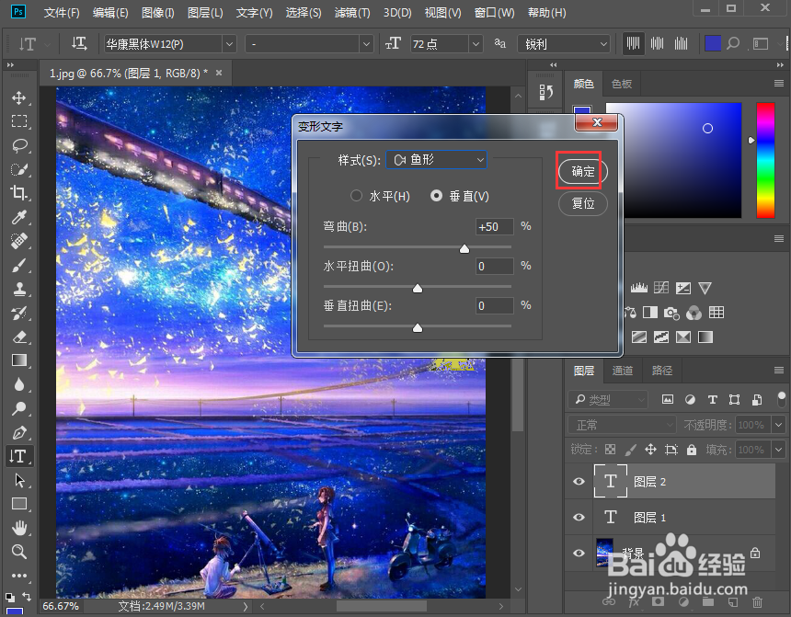
Task: Toggle the layer filter switch
Action: pos(782,399)
